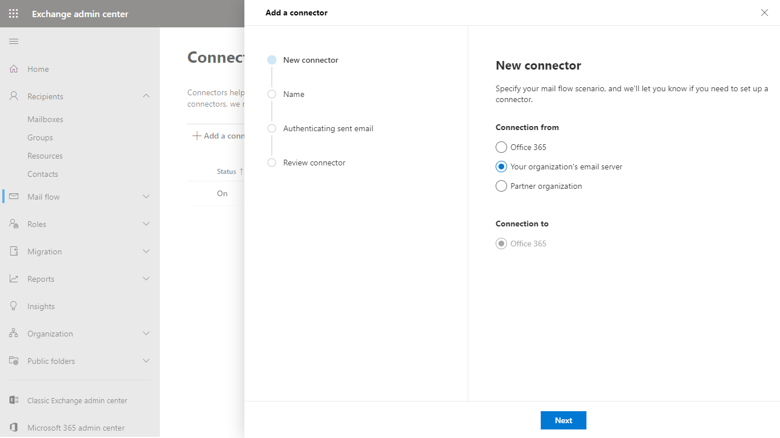This screenshot has width=780, height=438.
Task: Open Mailboxes under Recipients
Action: pyautogui.click(x=45, y=119)
